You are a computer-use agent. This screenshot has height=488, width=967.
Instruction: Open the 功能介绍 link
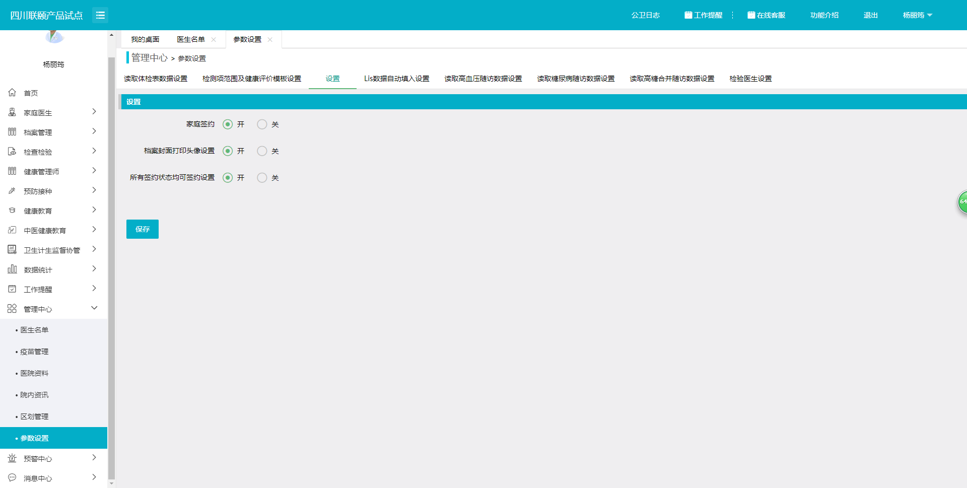[824, 15]
